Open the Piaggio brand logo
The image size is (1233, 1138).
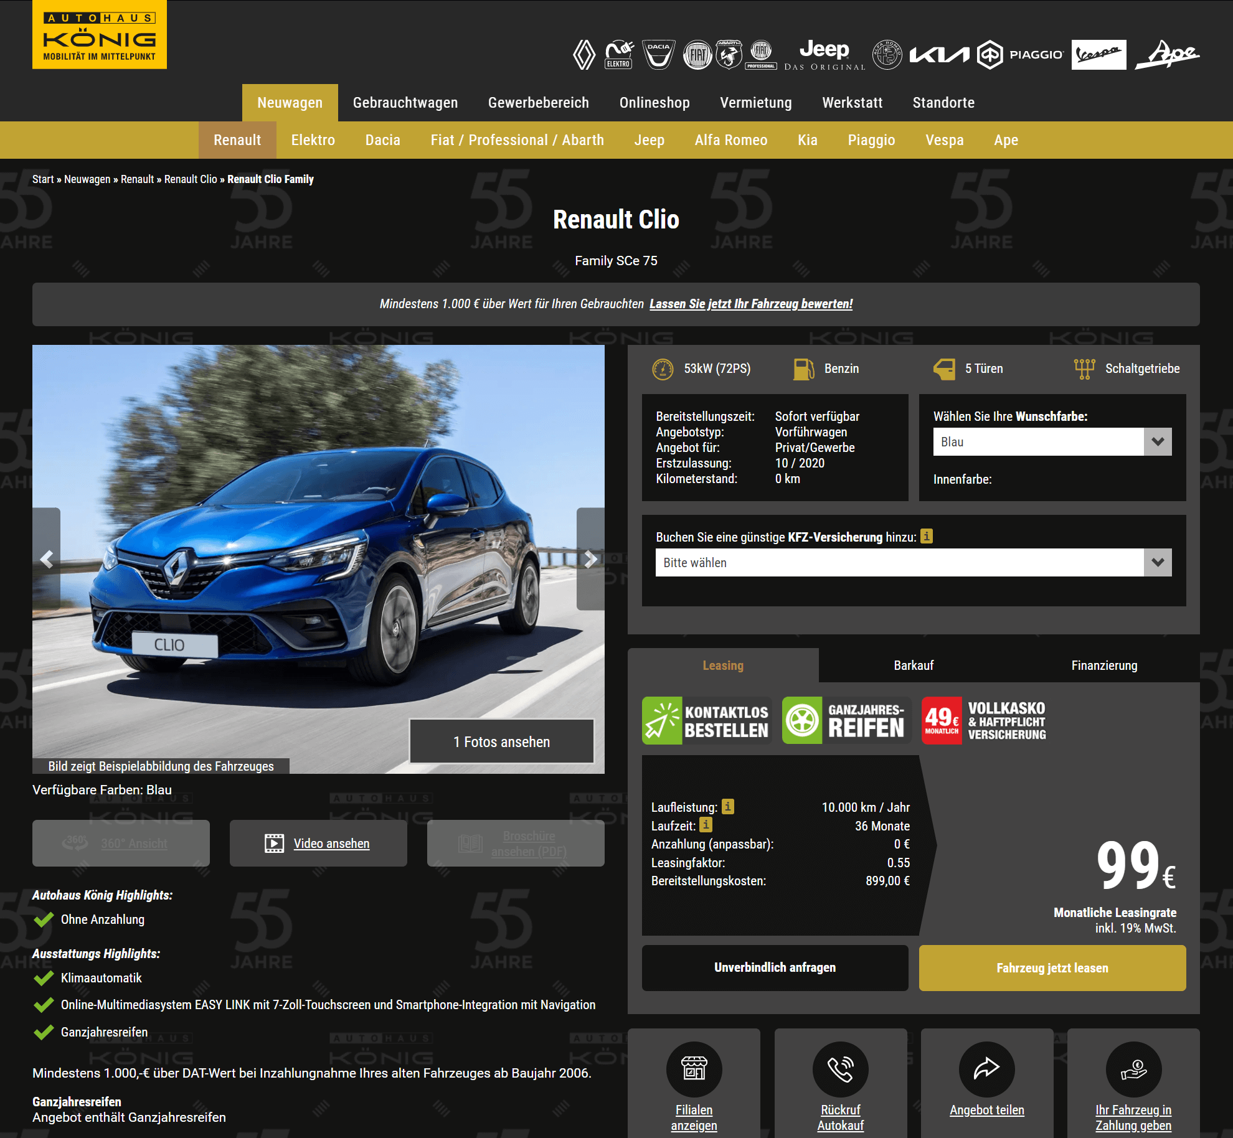tap(1019, 55)
